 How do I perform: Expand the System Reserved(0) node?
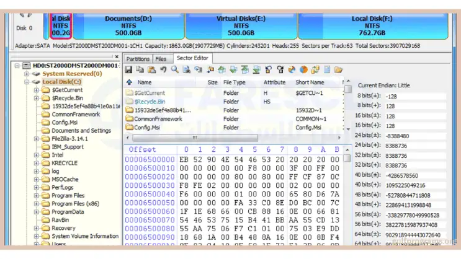[27, 74]
